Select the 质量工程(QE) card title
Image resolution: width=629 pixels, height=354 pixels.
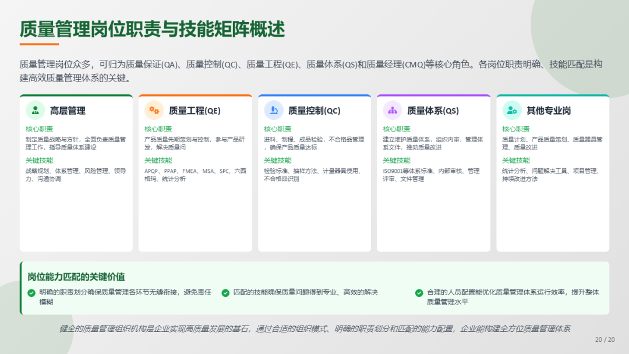click(195, 111)
